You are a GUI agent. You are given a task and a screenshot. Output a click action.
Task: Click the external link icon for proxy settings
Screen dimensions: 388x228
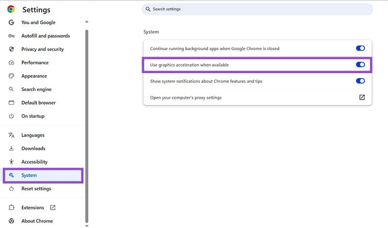click(x=362, y=97)
